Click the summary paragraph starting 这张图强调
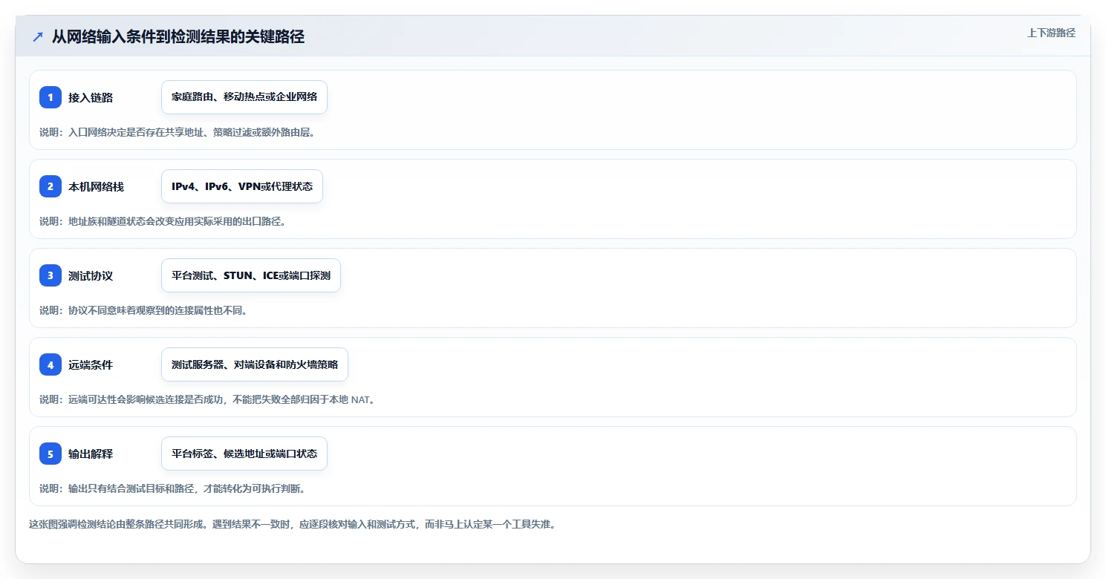The height and width of the screenshot is (579, 1106). click(292, 524)
